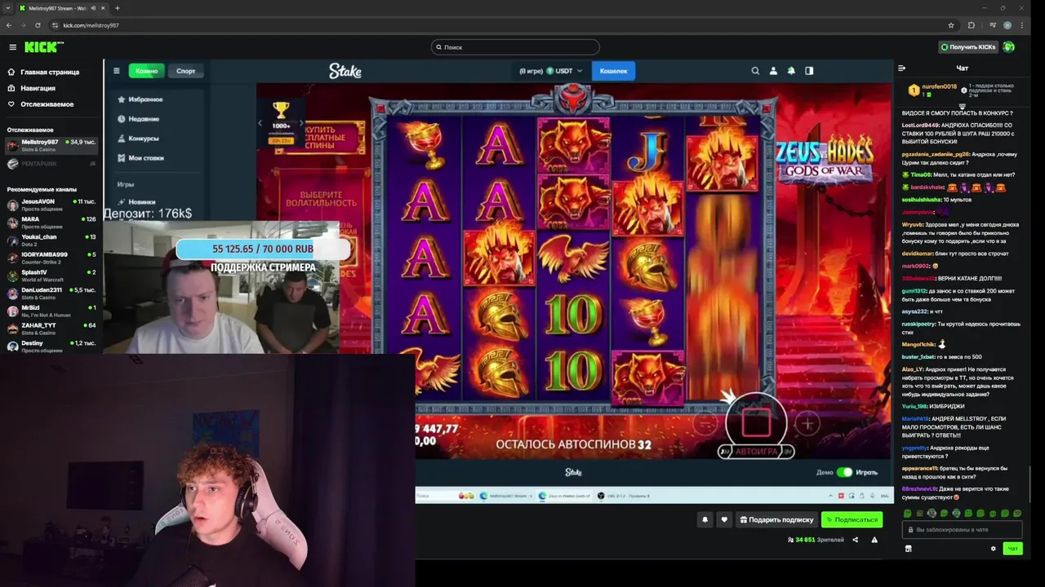
Task: Click the blocked chat input field
Action: tap(962, 530)
